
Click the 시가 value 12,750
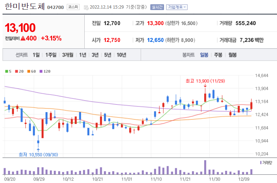click(112, 40)
